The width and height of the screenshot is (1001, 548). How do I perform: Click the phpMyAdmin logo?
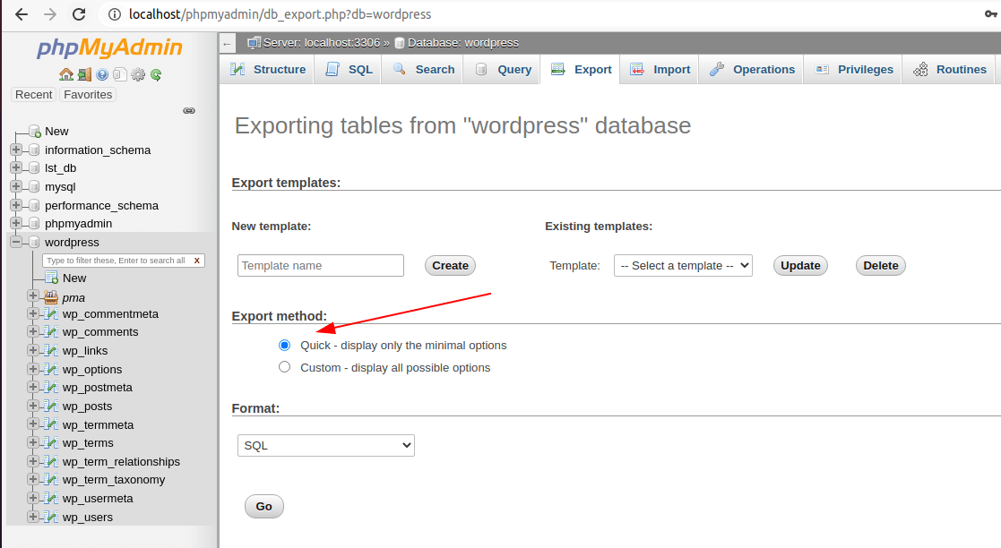(109, 47)
